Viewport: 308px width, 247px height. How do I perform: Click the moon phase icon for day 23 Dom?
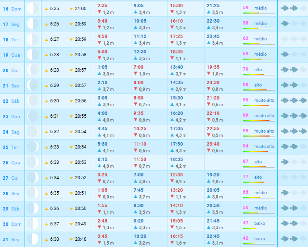pyautogui.click(x=33, y=116)
